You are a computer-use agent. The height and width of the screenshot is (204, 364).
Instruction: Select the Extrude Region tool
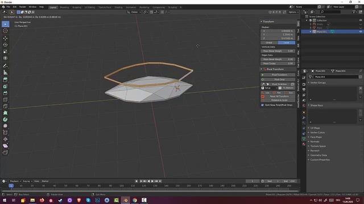[5, 80]
